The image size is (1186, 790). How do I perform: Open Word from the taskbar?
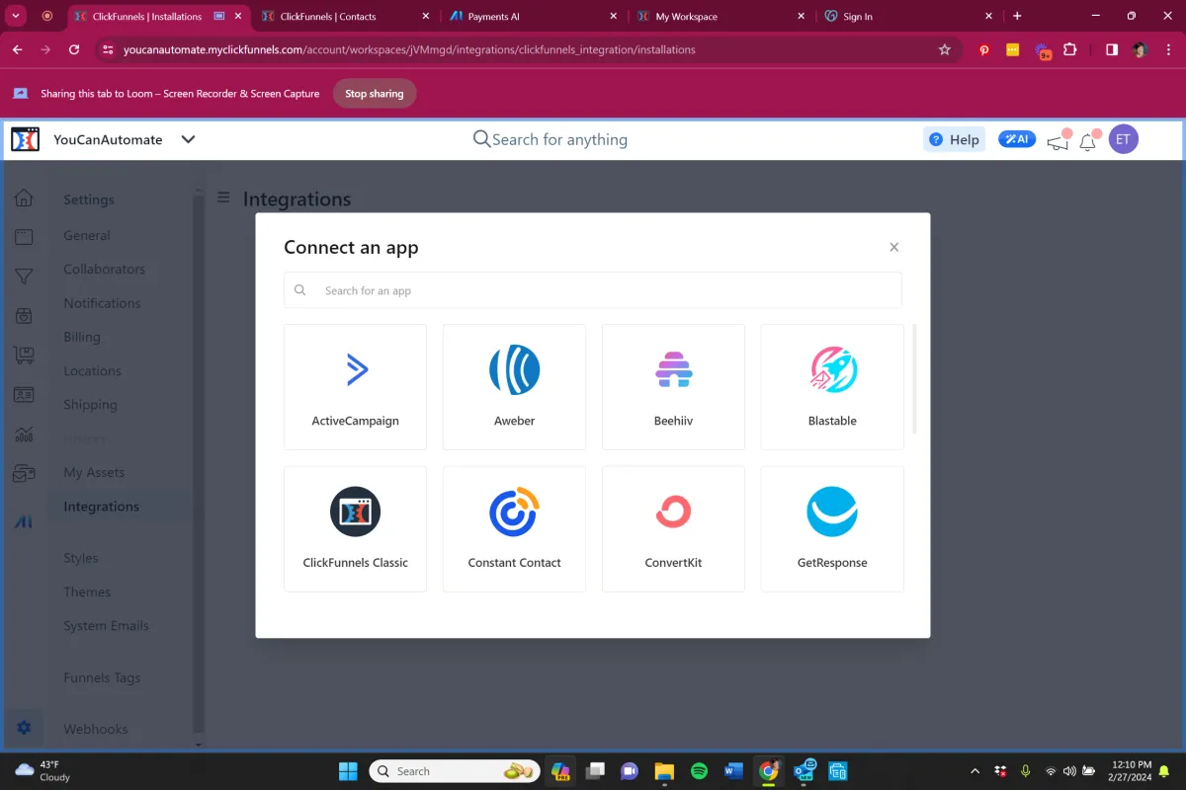tap(733, 771)
